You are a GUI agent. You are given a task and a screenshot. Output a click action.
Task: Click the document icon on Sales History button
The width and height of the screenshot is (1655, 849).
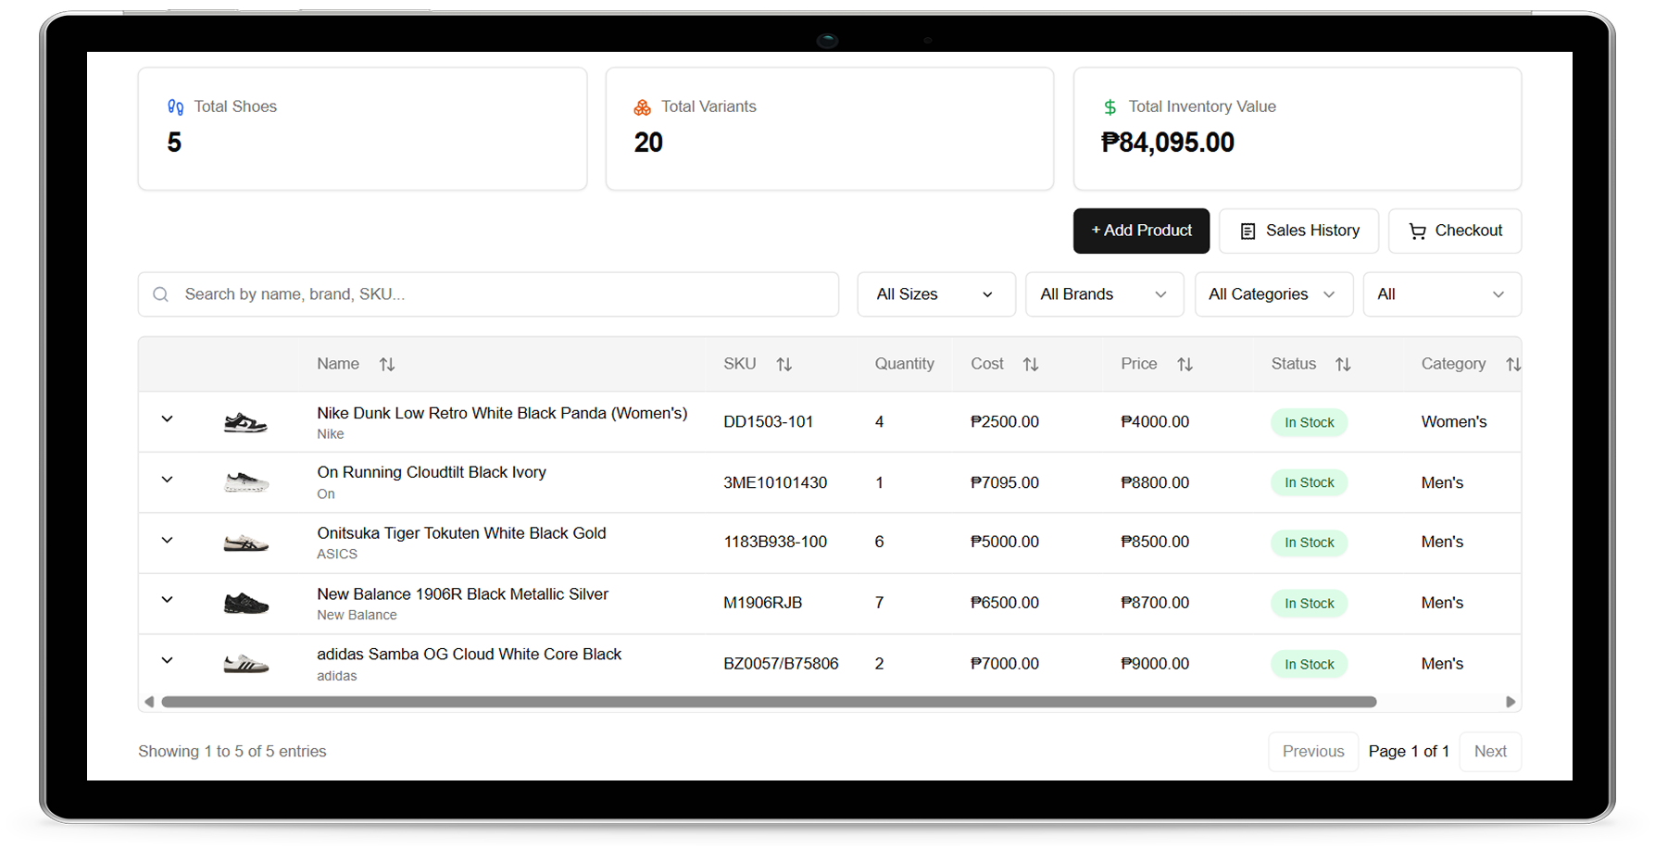point(1247,231)
